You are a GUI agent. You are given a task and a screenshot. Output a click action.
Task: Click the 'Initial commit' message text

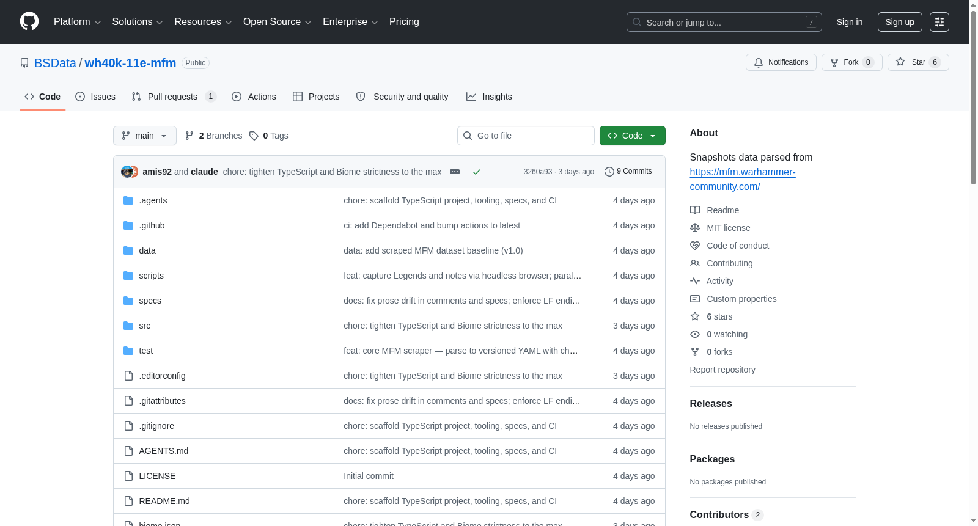(x=369, y=476)
